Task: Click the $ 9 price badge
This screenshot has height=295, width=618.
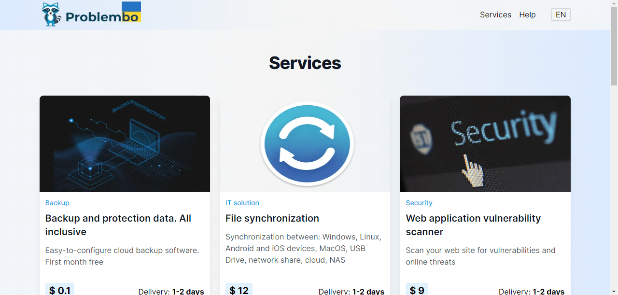Action: [x=417, y=290]
